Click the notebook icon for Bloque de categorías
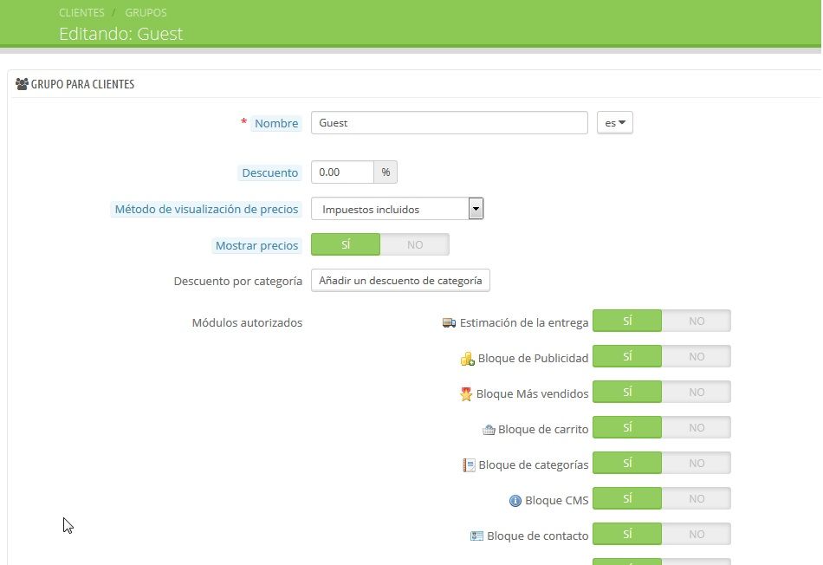Screen dimensions: 823x565 click(x=469, y=464)
